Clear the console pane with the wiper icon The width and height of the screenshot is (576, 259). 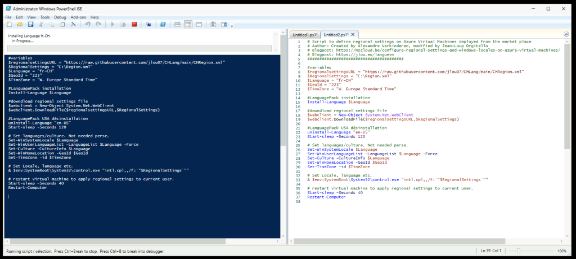point(73,25)
